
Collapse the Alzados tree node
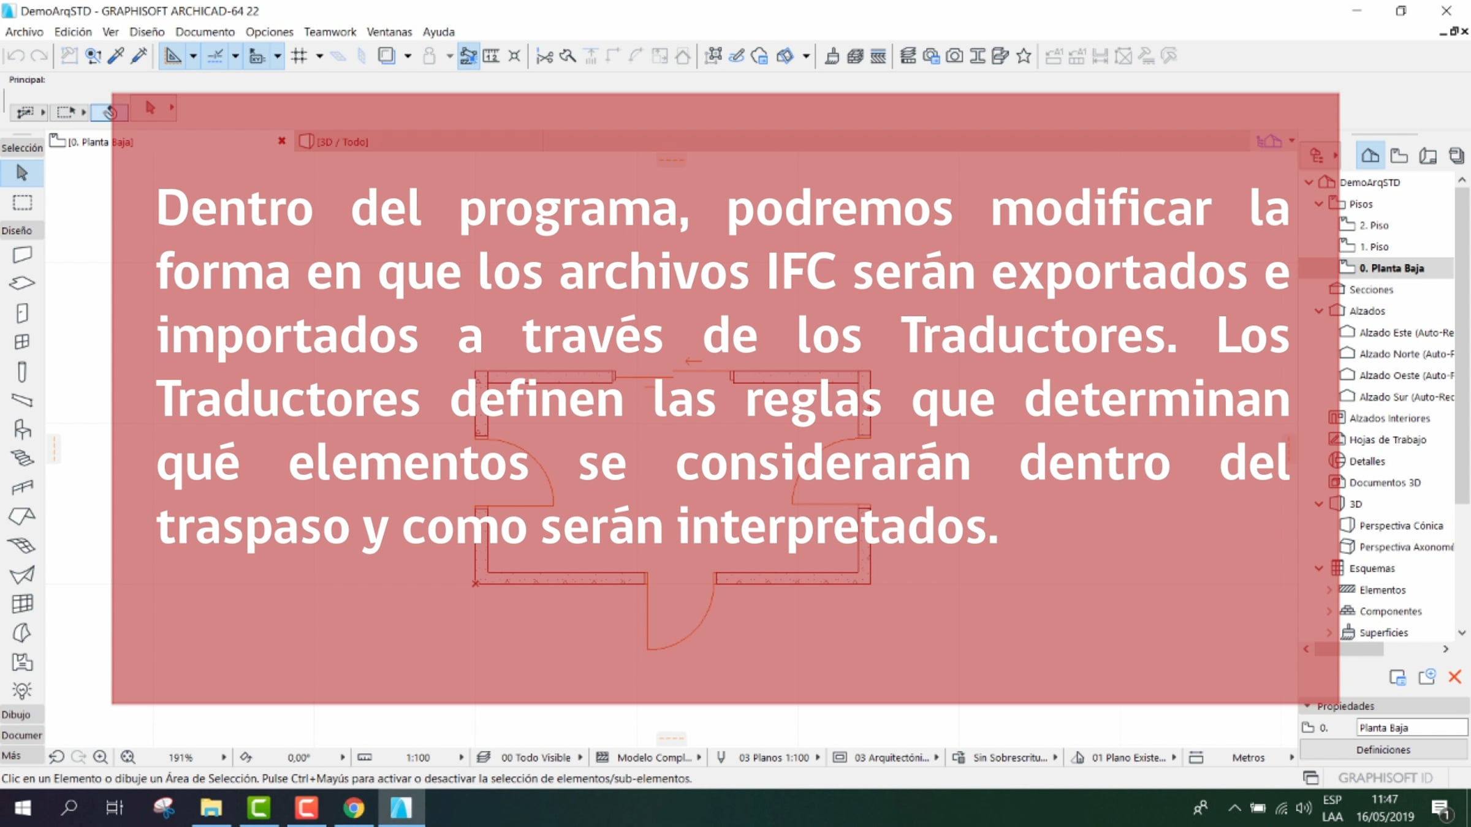(x=1319, y=311)
